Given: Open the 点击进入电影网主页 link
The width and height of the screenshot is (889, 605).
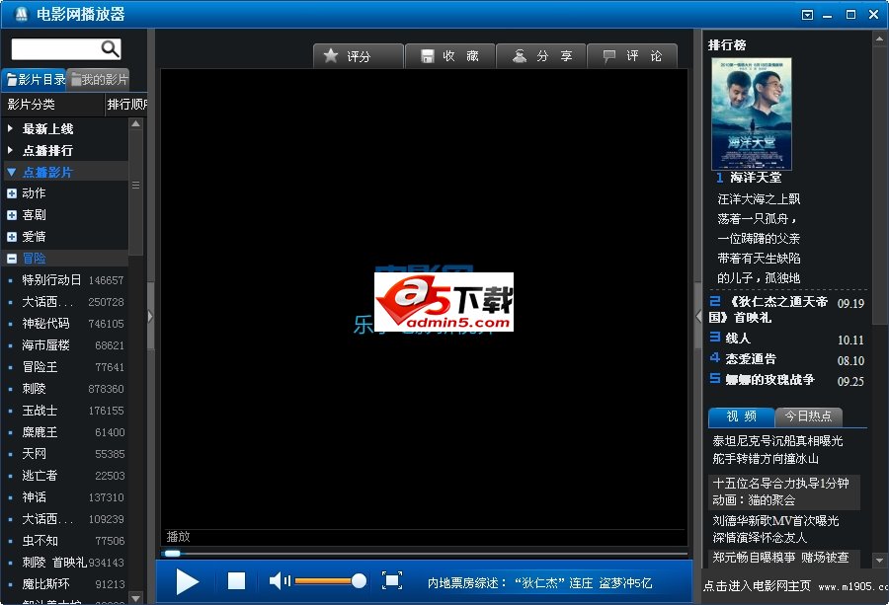Looking at the screenshot, I should point(756,586).
